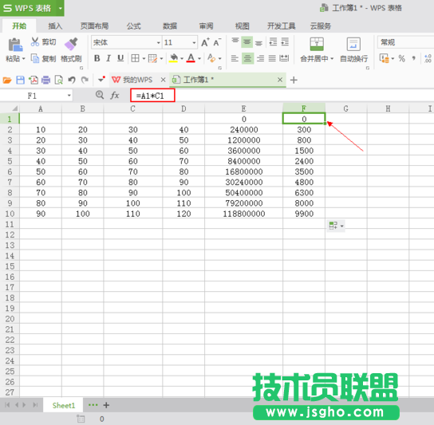Align text right
This screenshot has height=425, width=434.
pos(260,58)
